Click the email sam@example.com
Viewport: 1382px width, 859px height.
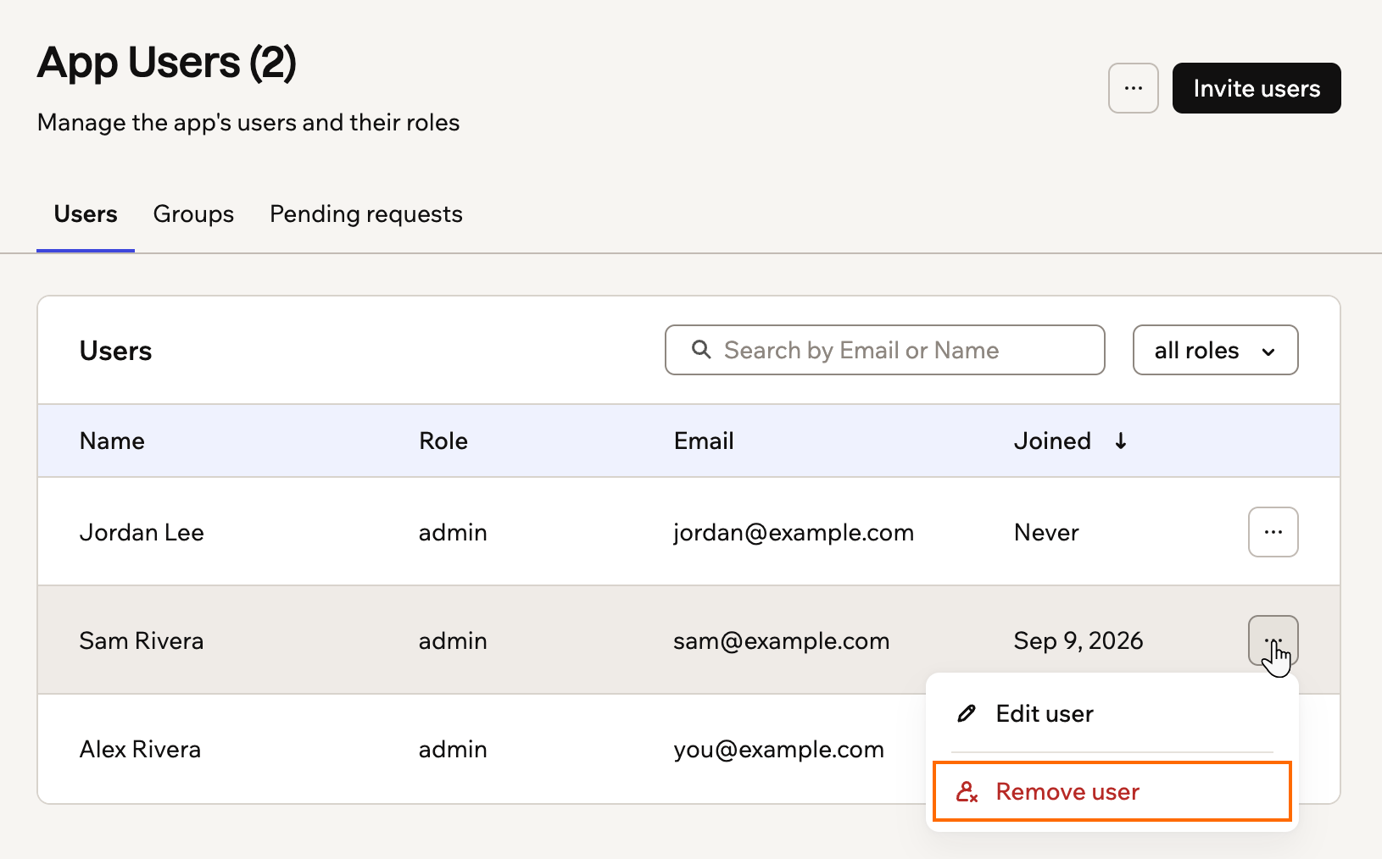[782, 640]
